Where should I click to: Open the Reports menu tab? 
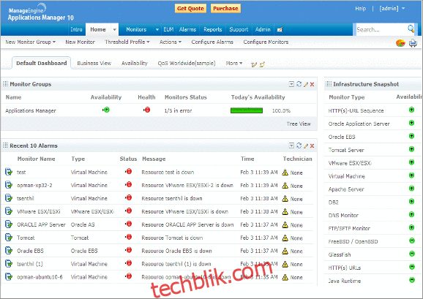click(x=212, y=29)
